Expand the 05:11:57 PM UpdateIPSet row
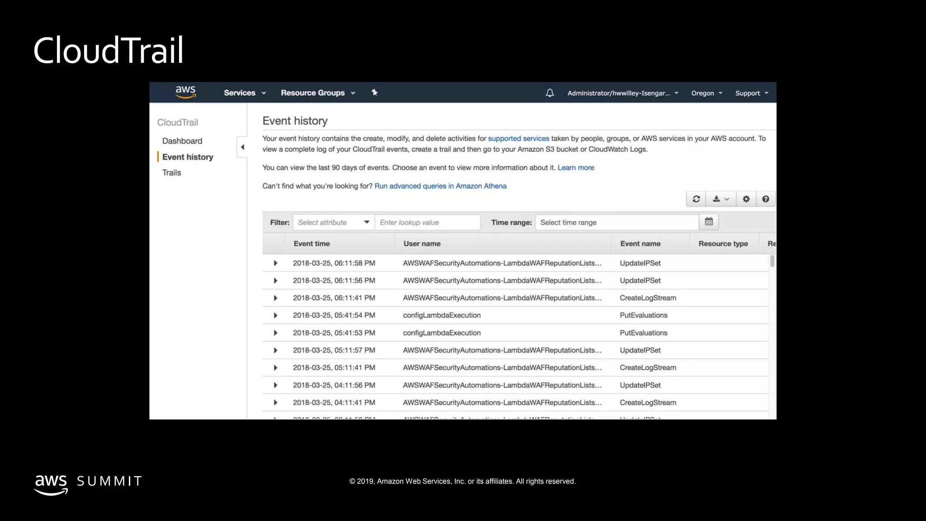926x521 pixels. point(275,350)
